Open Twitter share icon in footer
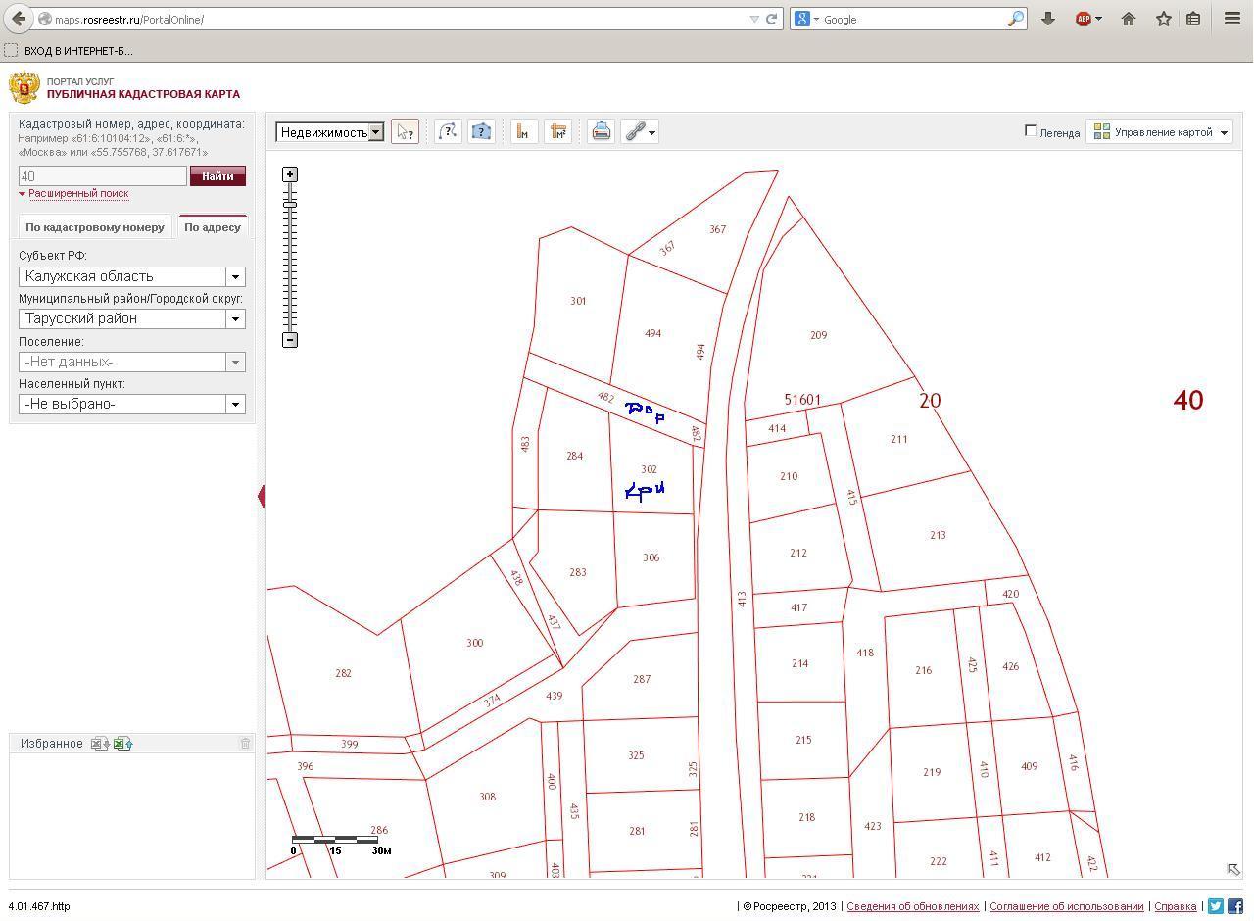The width and height of the screenshot is (1254, 921). coord(1216,906)
